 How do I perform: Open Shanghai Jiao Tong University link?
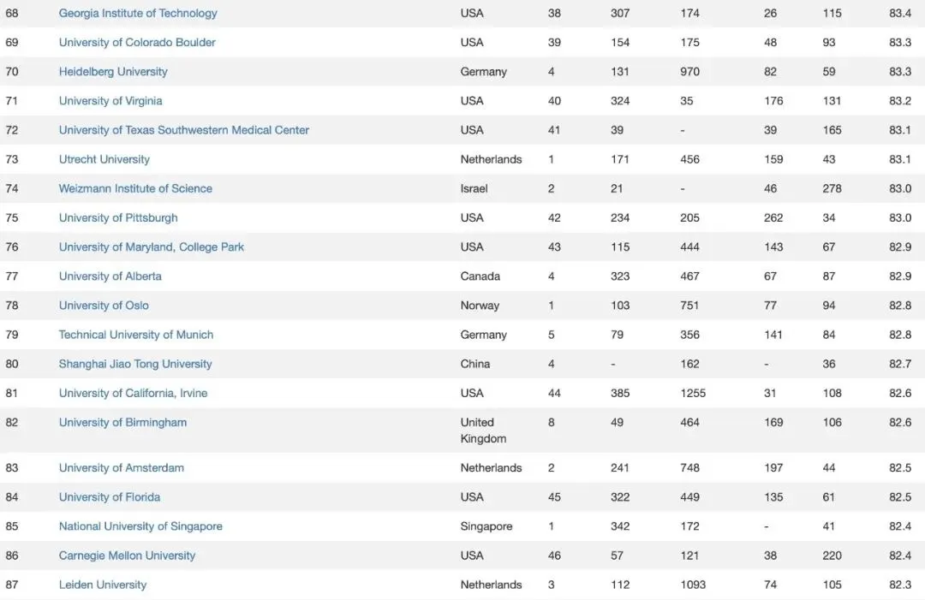[135, 364]
